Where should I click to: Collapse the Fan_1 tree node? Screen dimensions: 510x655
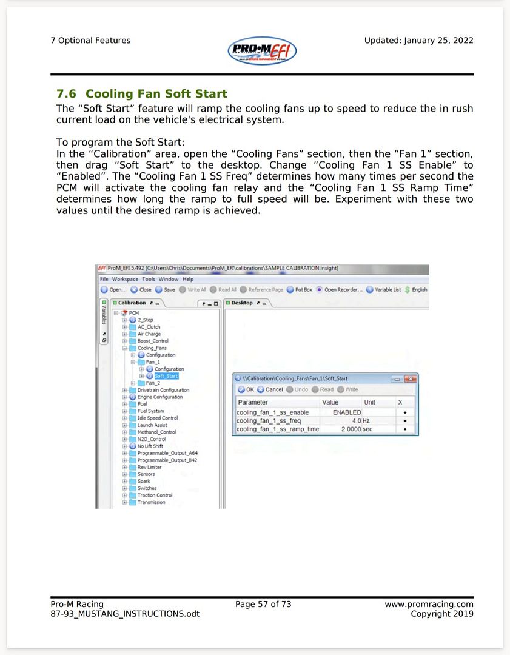(x=133, y=362)
